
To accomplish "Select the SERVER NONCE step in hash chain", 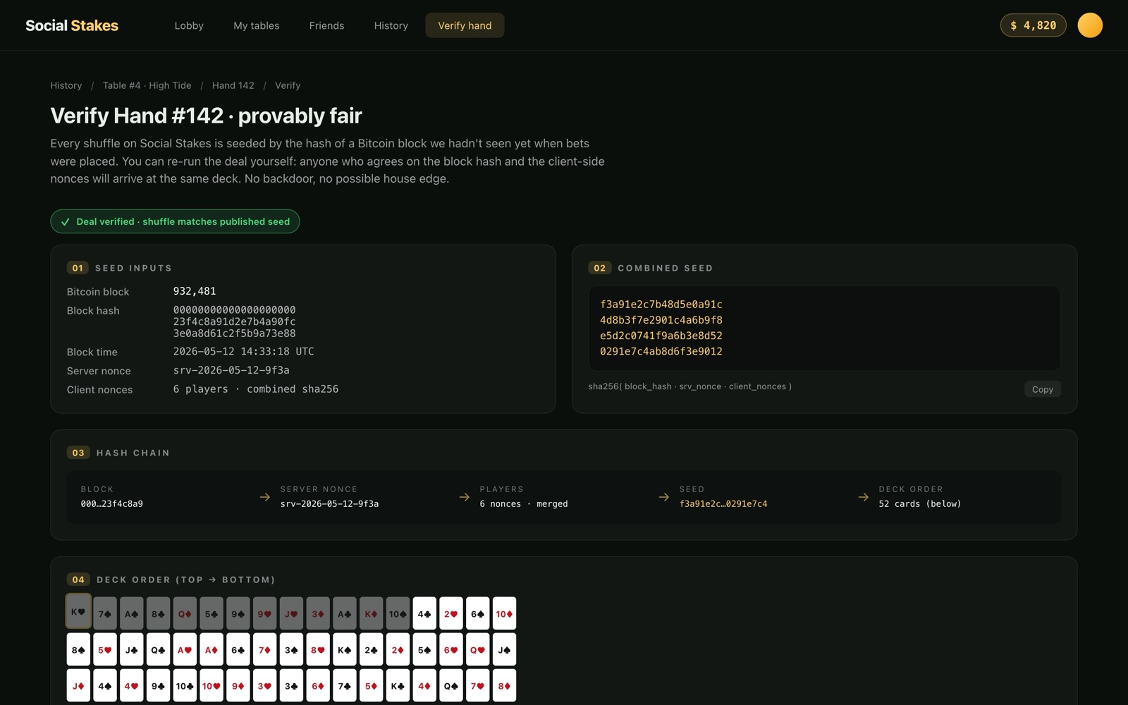I will 329,496.
